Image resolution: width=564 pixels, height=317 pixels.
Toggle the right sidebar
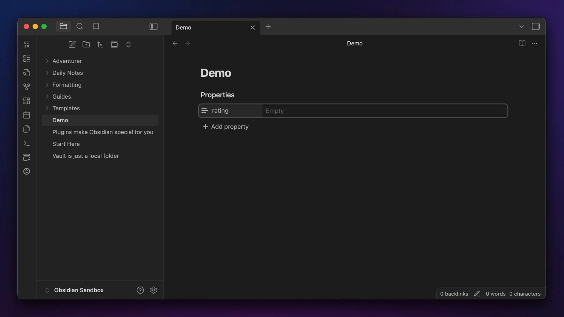[536, 26]
